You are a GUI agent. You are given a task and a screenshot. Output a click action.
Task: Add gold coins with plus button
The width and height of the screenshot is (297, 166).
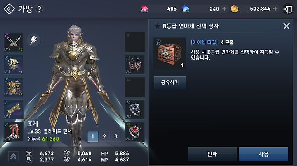point(276,9)
